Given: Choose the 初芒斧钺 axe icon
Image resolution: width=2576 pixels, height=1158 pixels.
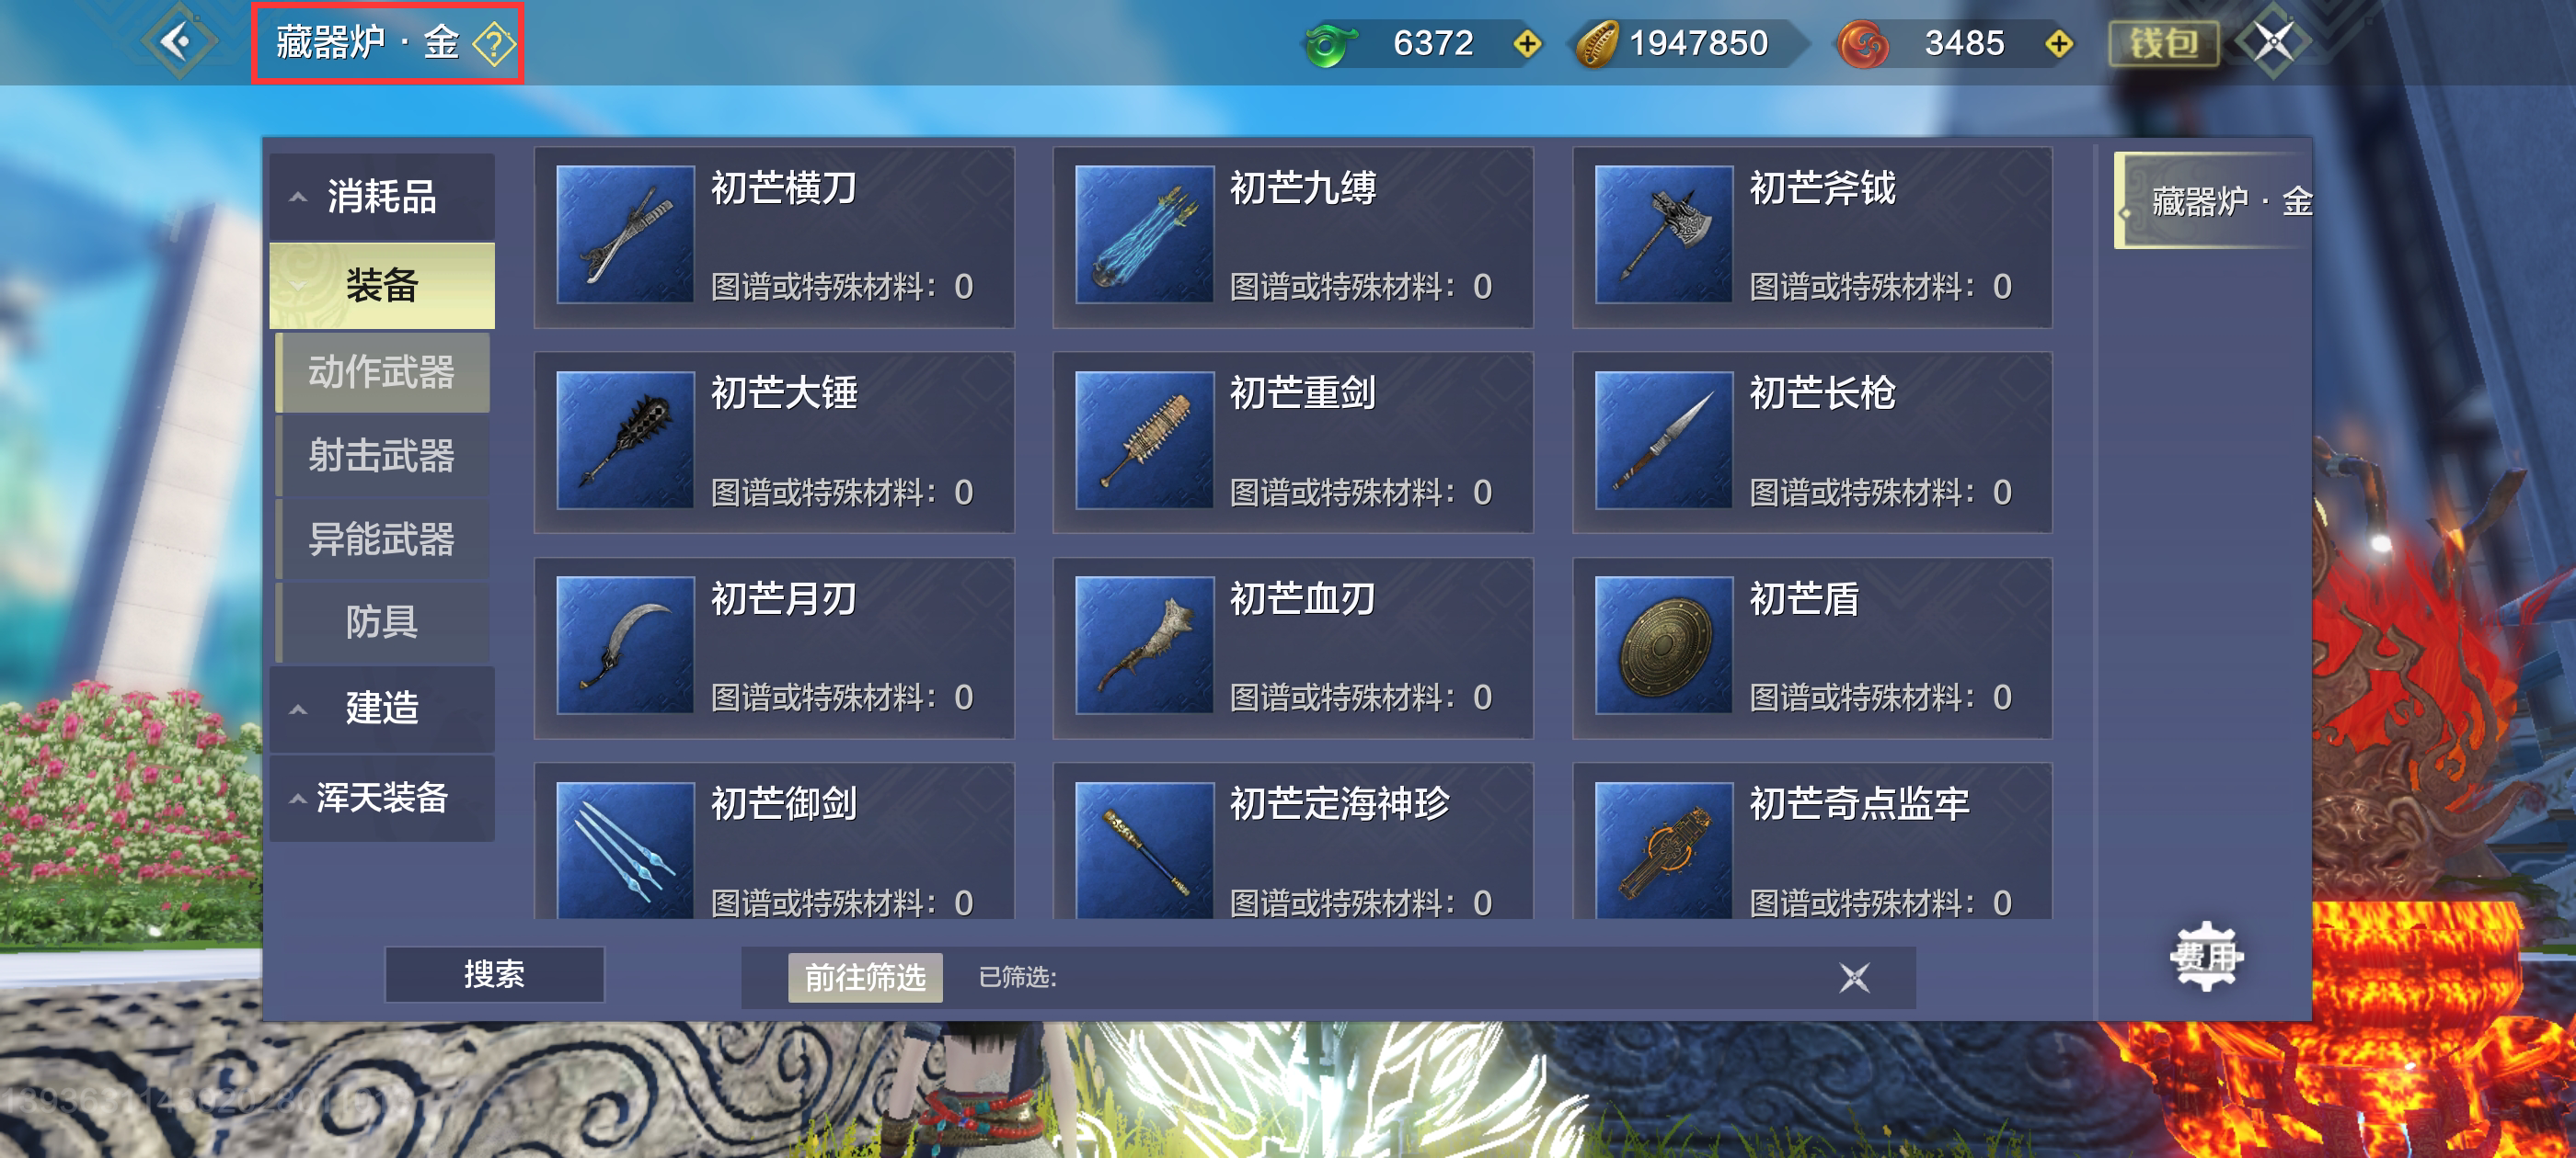Looking at the screenshot, I should (x=1664, y=234).
